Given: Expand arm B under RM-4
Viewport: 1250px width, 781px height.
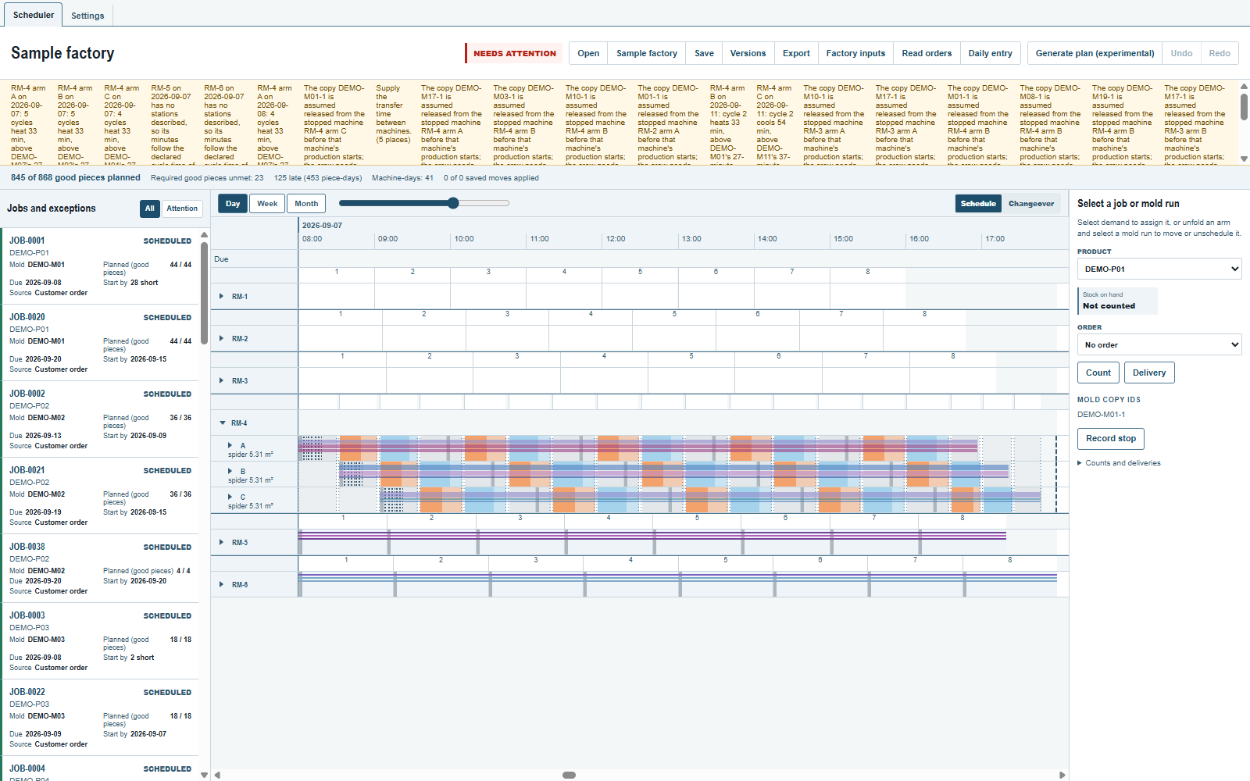Looking at the screenshot, I should point(230,472).
